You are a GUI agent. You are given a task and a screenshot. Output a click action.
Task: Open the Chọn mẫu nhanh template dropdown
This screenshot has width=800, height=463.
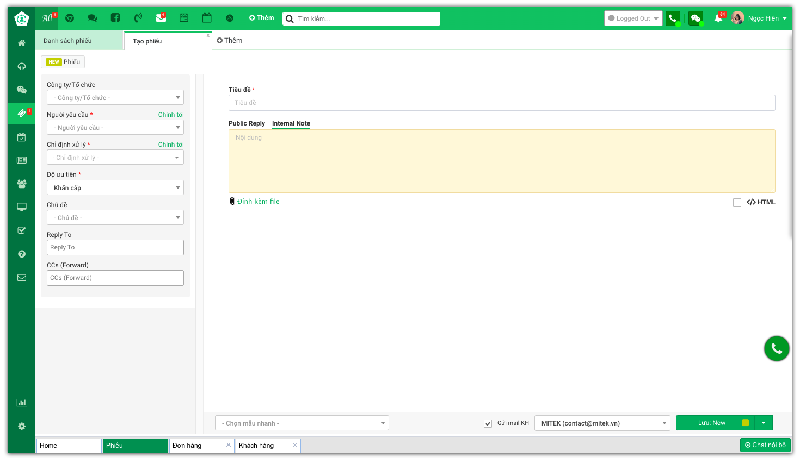click(303, 423)
